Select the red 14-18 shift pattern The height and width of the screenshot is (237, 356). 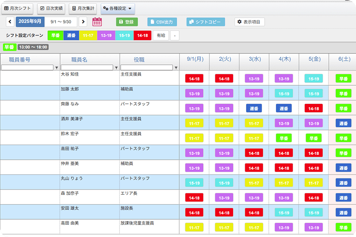pos(142,36)
